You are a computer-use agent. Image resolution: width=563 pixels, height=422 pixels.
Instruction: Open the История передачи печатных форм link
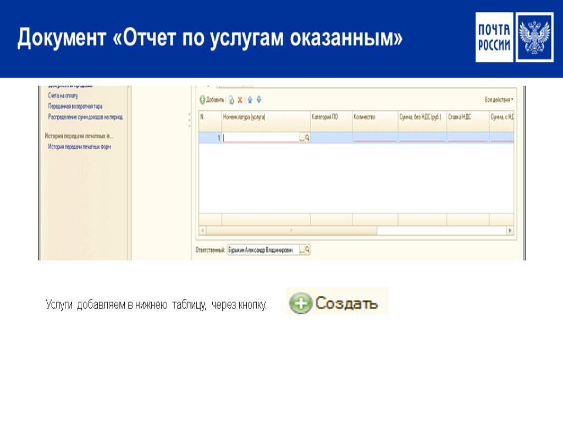point(79,146)
